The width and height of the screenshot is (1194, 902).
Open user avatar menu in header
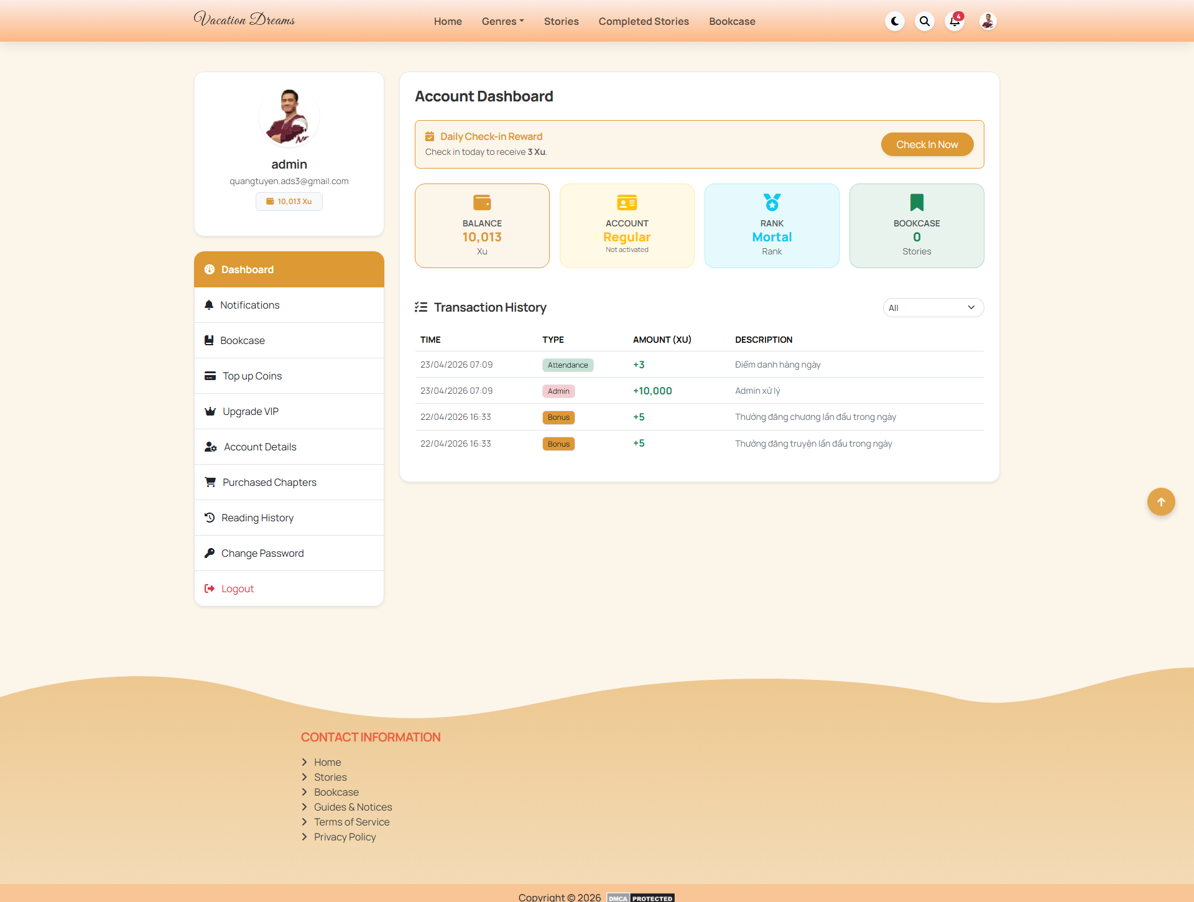[x=988, y=21]
